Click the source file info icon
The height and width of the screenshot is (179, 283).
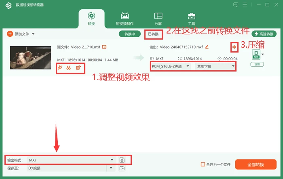tap(104, 47)
